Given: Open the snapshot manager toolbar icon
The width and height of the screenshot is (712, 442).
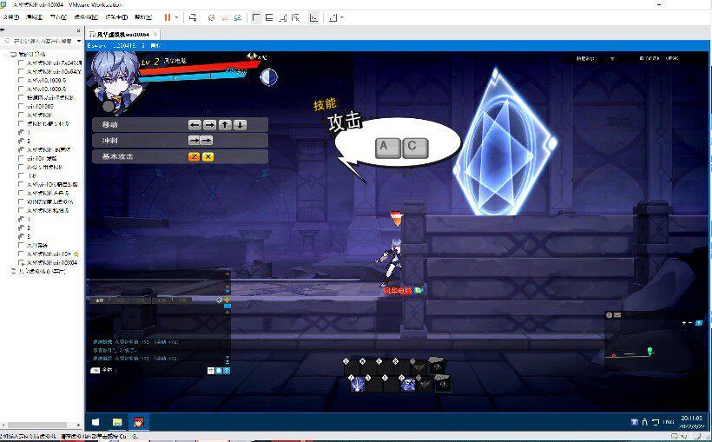Looking at the screenshot, I should (238, 17).
